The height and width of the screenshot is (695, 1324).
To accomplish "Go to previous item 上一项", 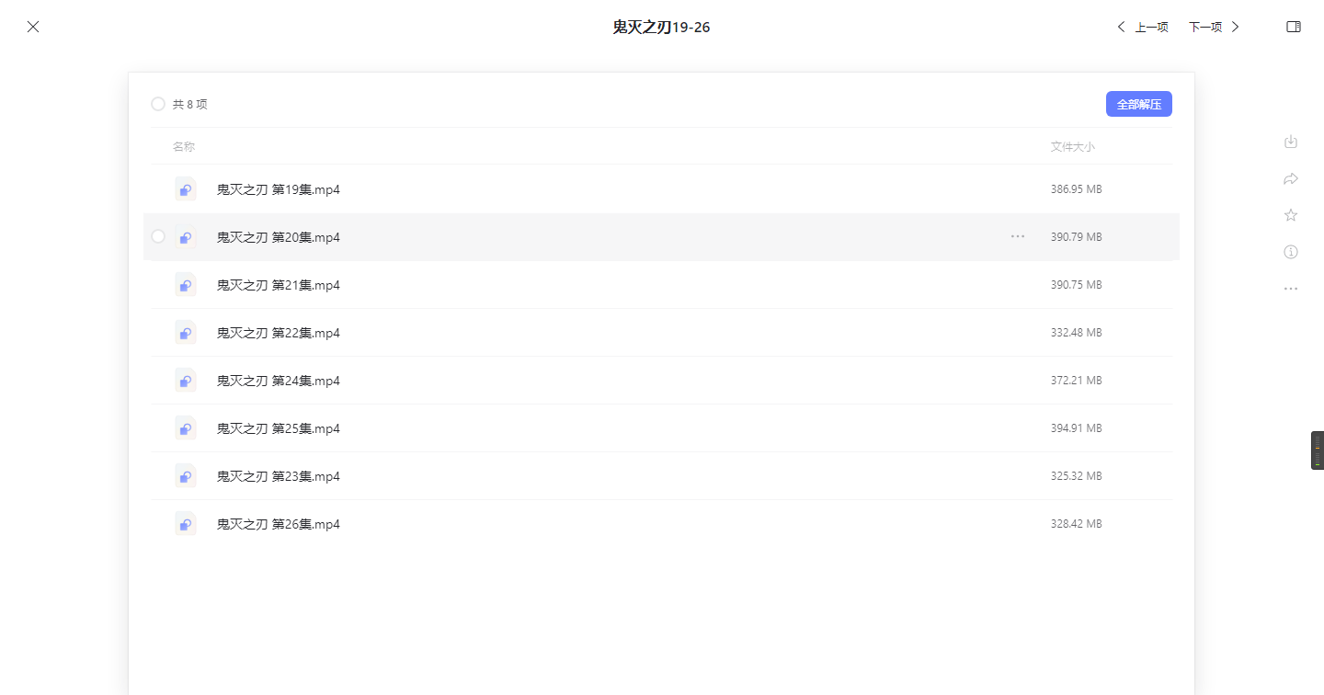I will (x=1143, y=27).
